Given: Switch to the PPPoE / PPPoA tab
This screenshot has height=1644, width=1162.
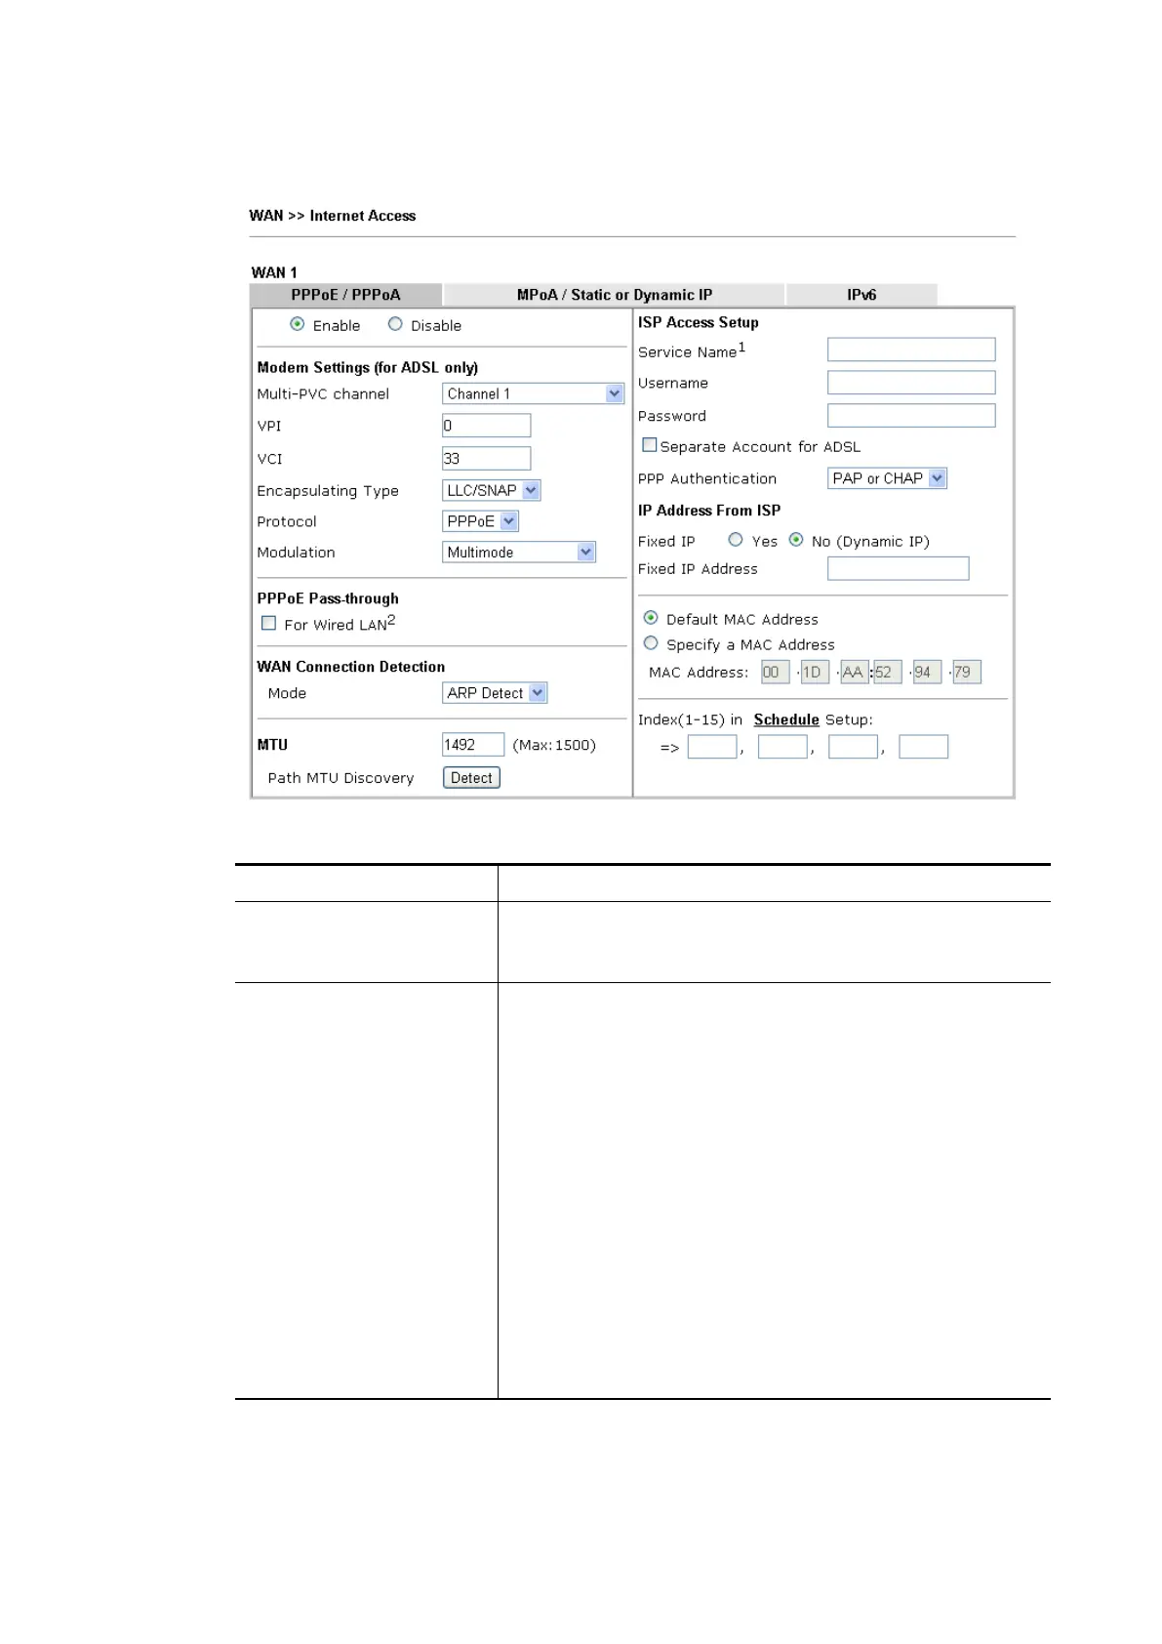Looking at the screenshot, I should (345, 295).
